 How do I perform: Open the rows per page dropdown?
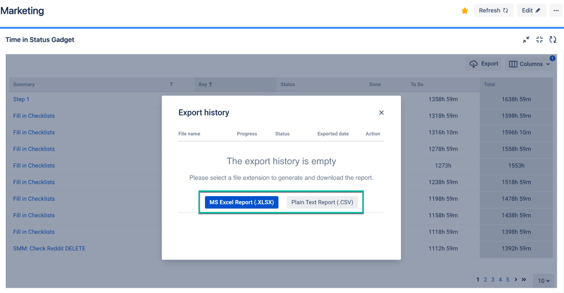pos(543,281)
